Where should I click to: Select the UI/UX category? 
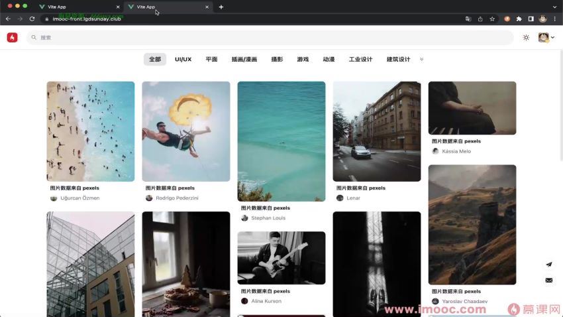pos(183,59)
